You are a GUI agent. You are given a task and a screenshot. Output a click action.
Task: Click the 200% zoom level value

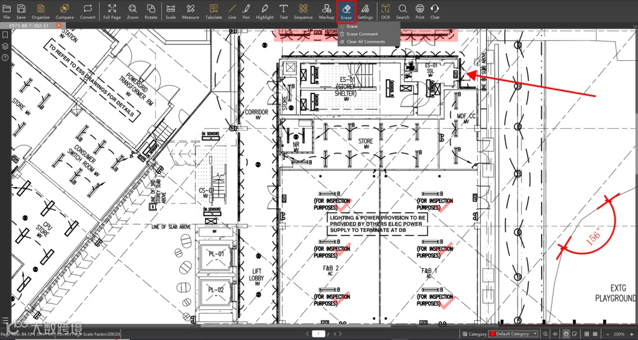[619, 334]
